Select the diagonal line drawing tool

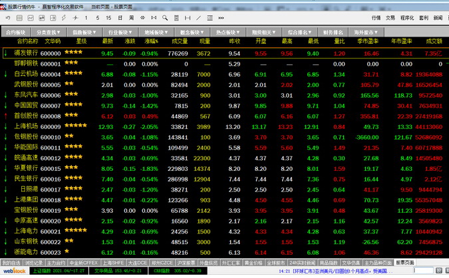[198, 18]
